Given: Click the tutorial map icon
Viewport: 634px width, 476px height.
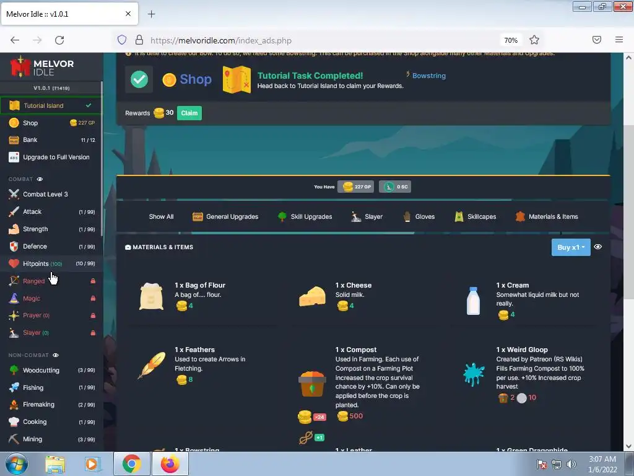Looking at the screenshot, I should point(237,79).
